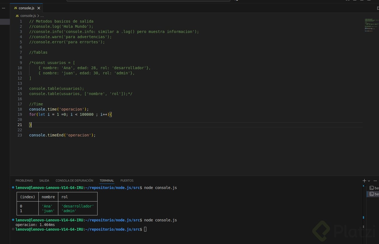Select the first bash terminal icon
The height and width of the screenshot is (244, 379).
point(371,188)
